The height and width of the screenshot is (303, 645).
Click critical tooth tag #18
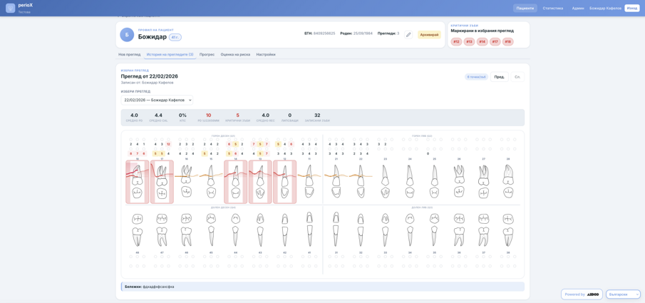(508, 41)
